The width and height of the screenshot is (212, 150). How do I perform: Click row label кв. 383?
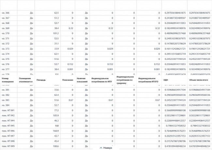click(6, 100)
